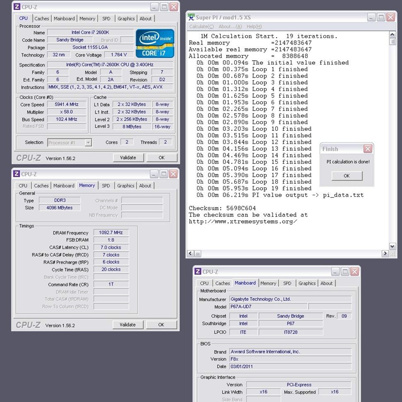Screen dimensions: 402x402
Task: Click the FSB:DRAM value 1:8
Action: click(111, 240)
